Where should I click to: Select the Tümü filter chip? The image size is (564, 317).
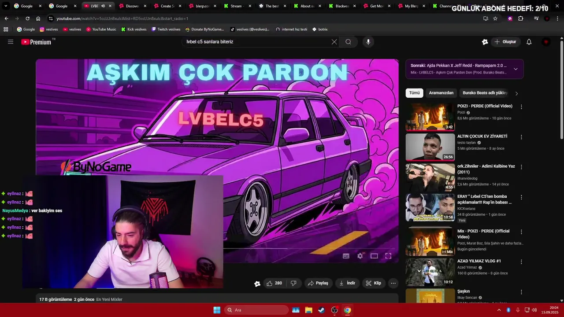pyautogui.click(x=414, y=93)
